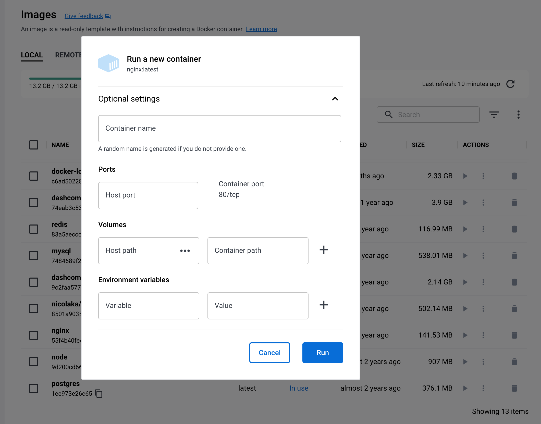Select the mysql image checkbox
The height and width of the screenshot is (424, 541).
34,256
